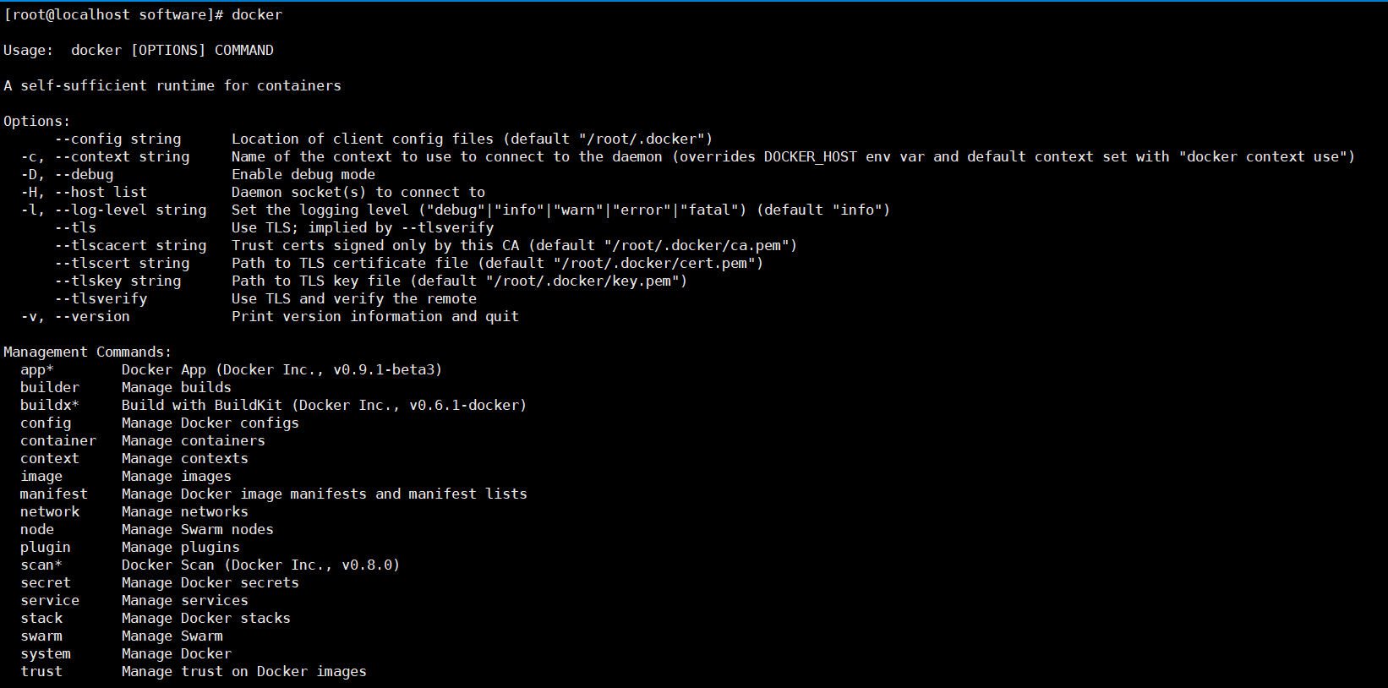Select the 'container' management command
The image size is (1388, 688).
pyautogui.click(x=58, y=440)
